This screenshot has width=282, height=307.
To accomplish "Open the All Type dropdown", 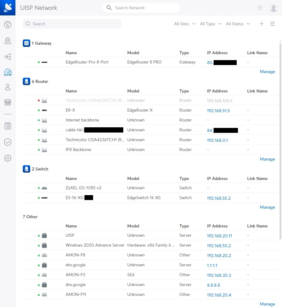I will [x=210, y=24].
